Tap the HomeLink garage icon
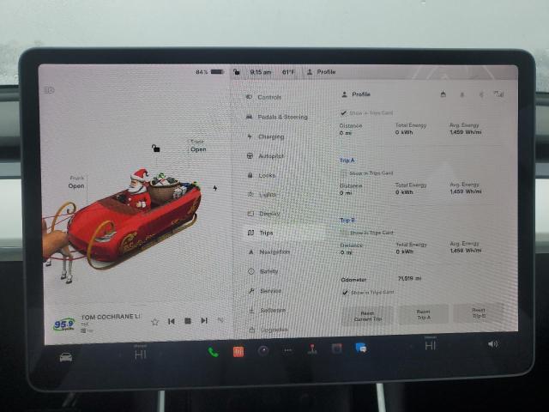This screenshot has height=412, width=549. 443,94
